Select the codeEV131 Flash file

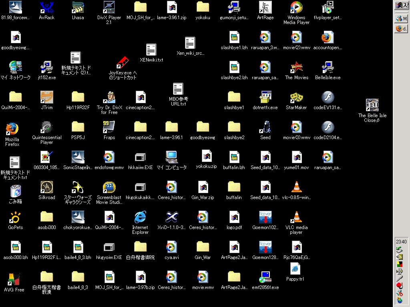pyautogui.click(x=328, y=100)
